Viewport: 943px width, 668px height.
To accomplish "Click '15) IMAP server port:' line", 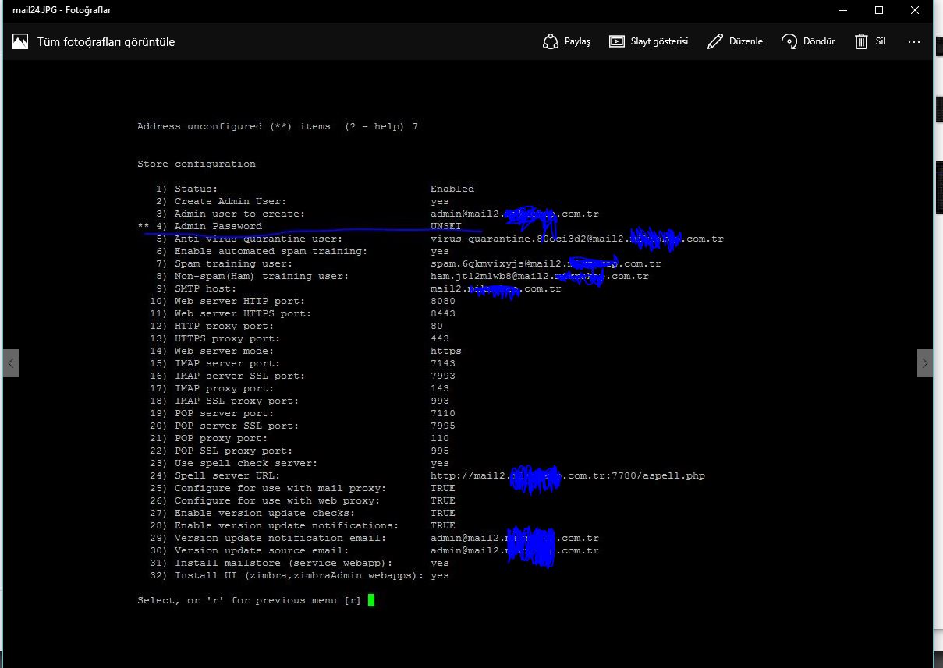I will pos(215,363).
